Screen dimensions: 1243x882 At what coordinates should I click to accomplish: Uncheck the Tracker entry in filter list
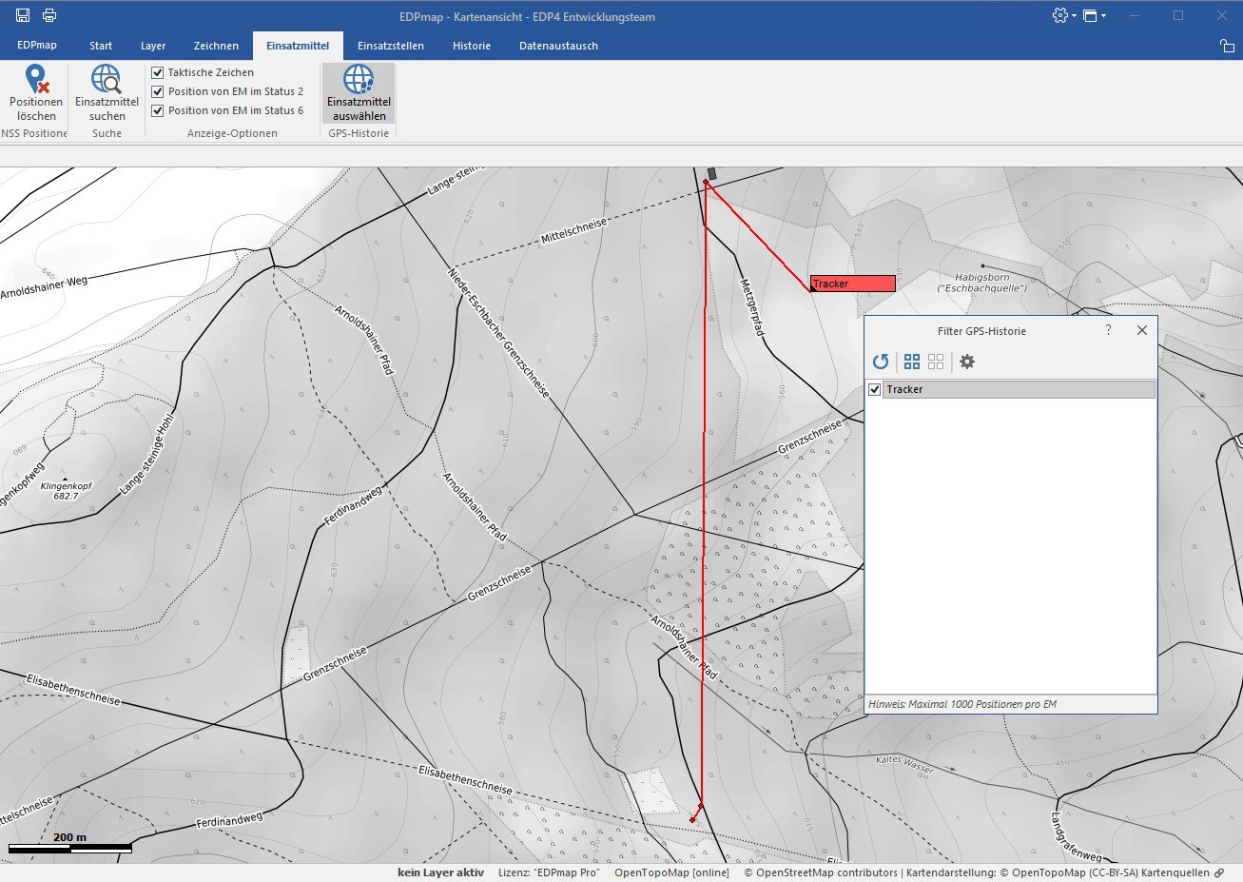pyautogui.click(x=875, y=389)
